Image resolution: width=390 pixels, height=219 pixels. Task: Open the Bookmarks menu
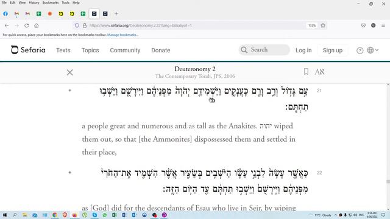tap(51, 2)
